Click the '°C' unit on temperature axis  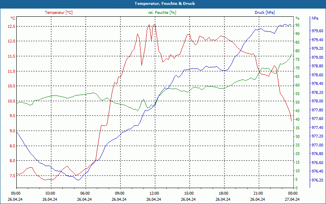point(13,18)
